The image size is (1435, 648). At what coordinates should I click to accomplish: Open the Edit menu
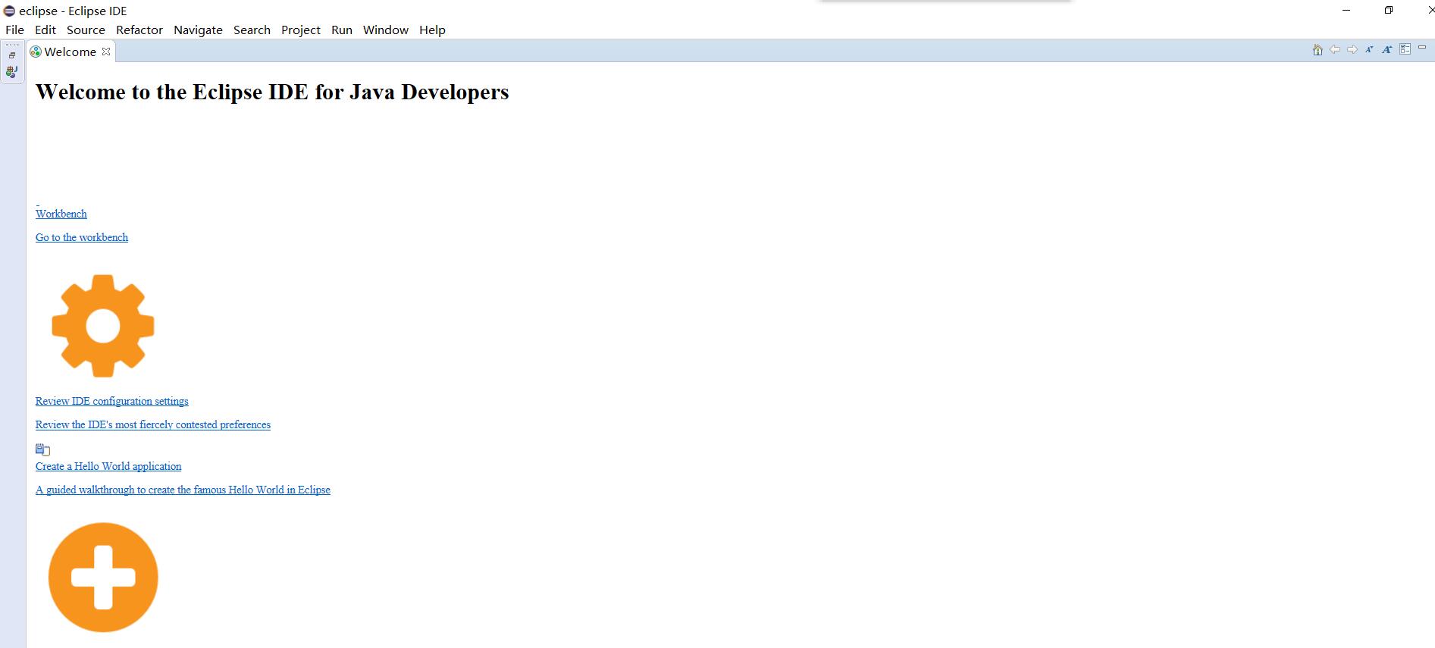coord(45,30)
